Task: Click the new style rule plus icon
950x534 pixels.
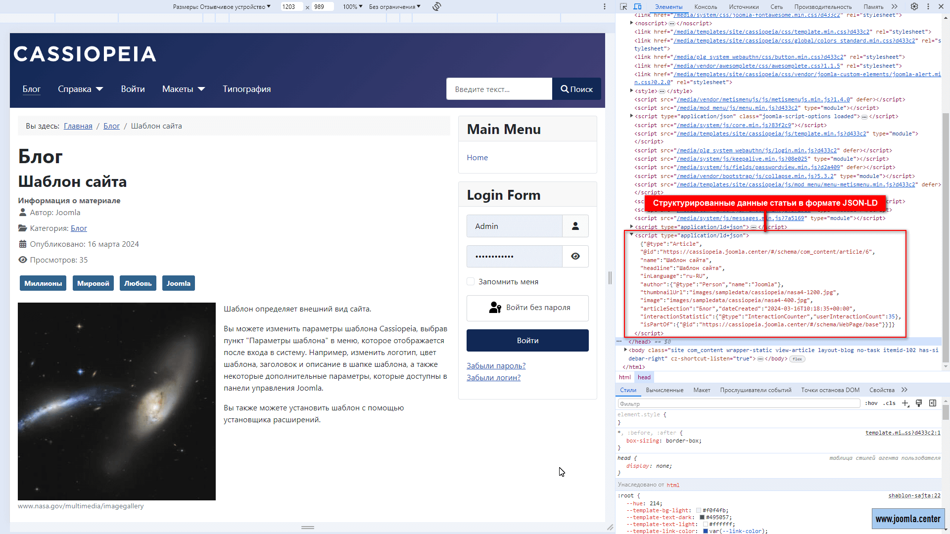Action: (x=905, y=403)
